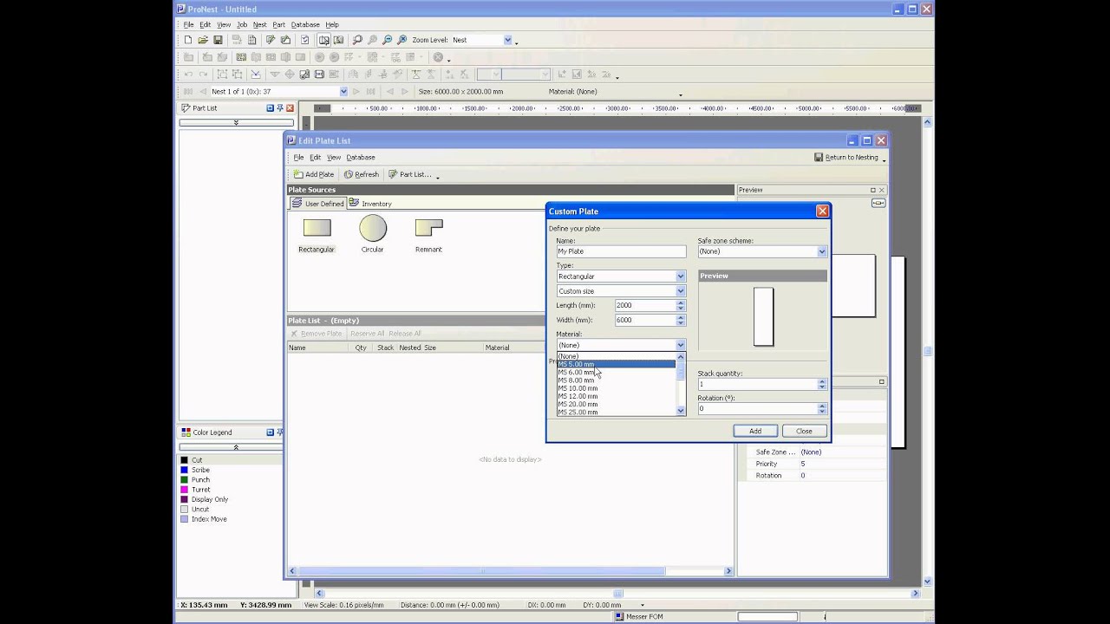Click the Edit Part List toolbar icon
This screenshot has width=1110, height=624.
(x=271, y=40)
